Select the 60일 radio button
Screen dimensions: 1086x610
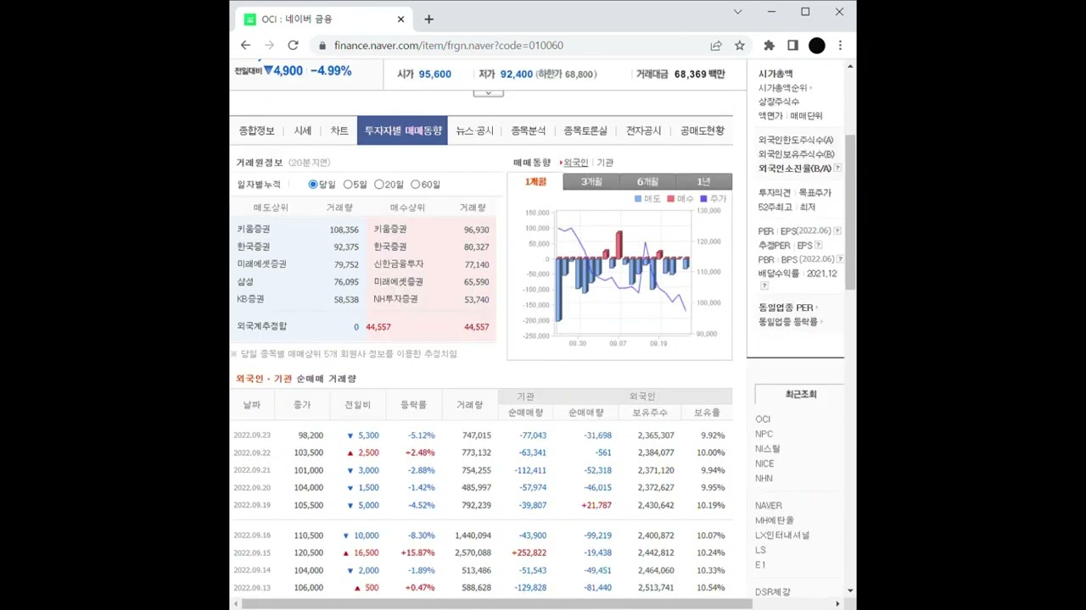point(415,184)
